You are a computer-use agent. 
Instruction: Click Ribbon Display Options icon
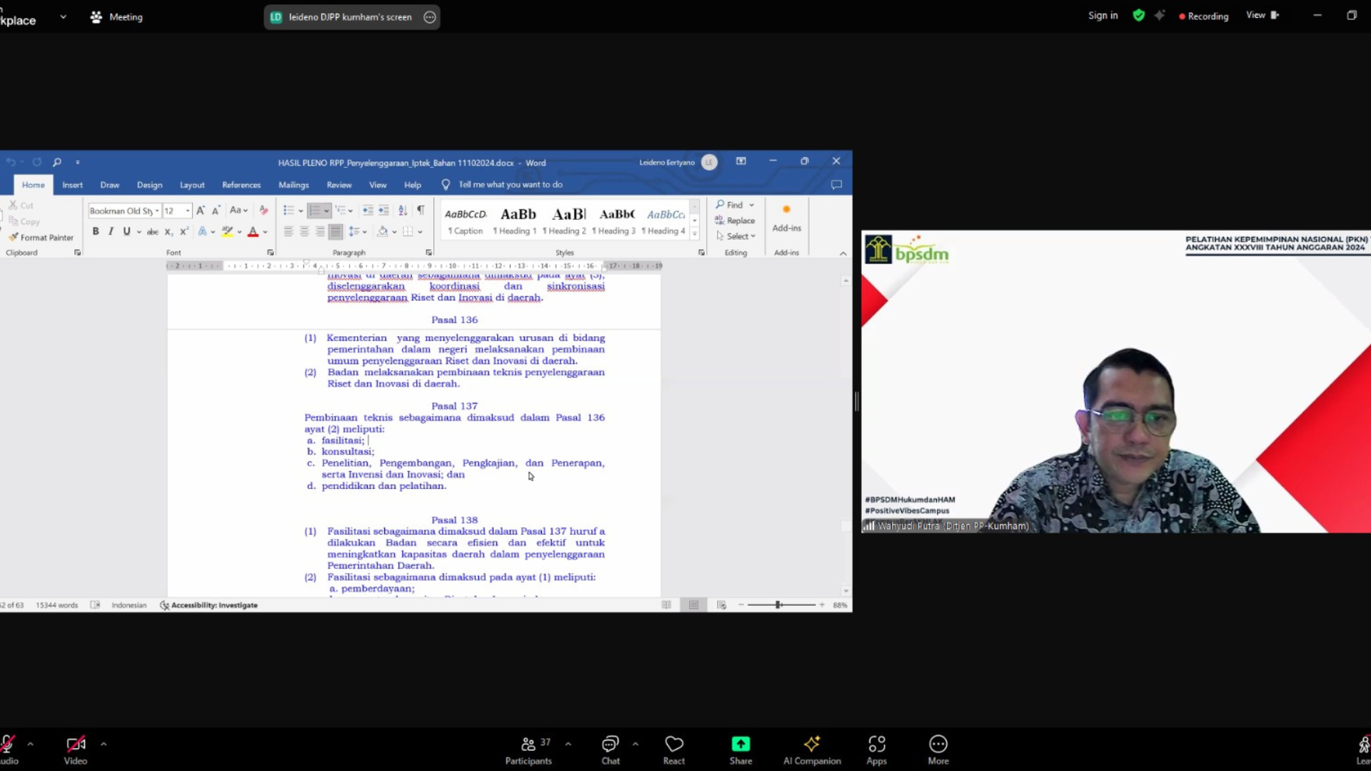741,161
